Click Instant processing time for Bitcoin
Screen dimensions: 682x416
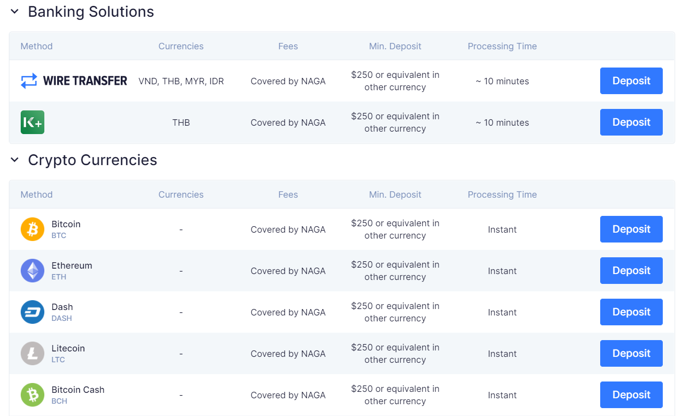pyautogui.click(x=502, y=230)
